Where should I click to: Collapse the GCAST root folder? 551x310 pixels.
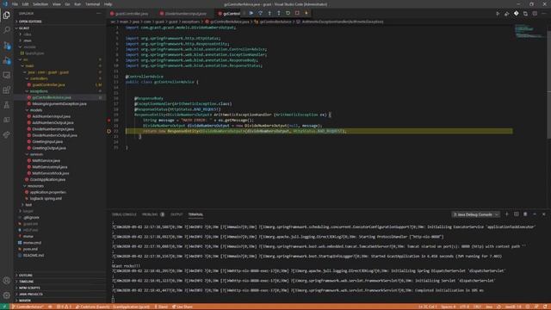pos(59,28)
